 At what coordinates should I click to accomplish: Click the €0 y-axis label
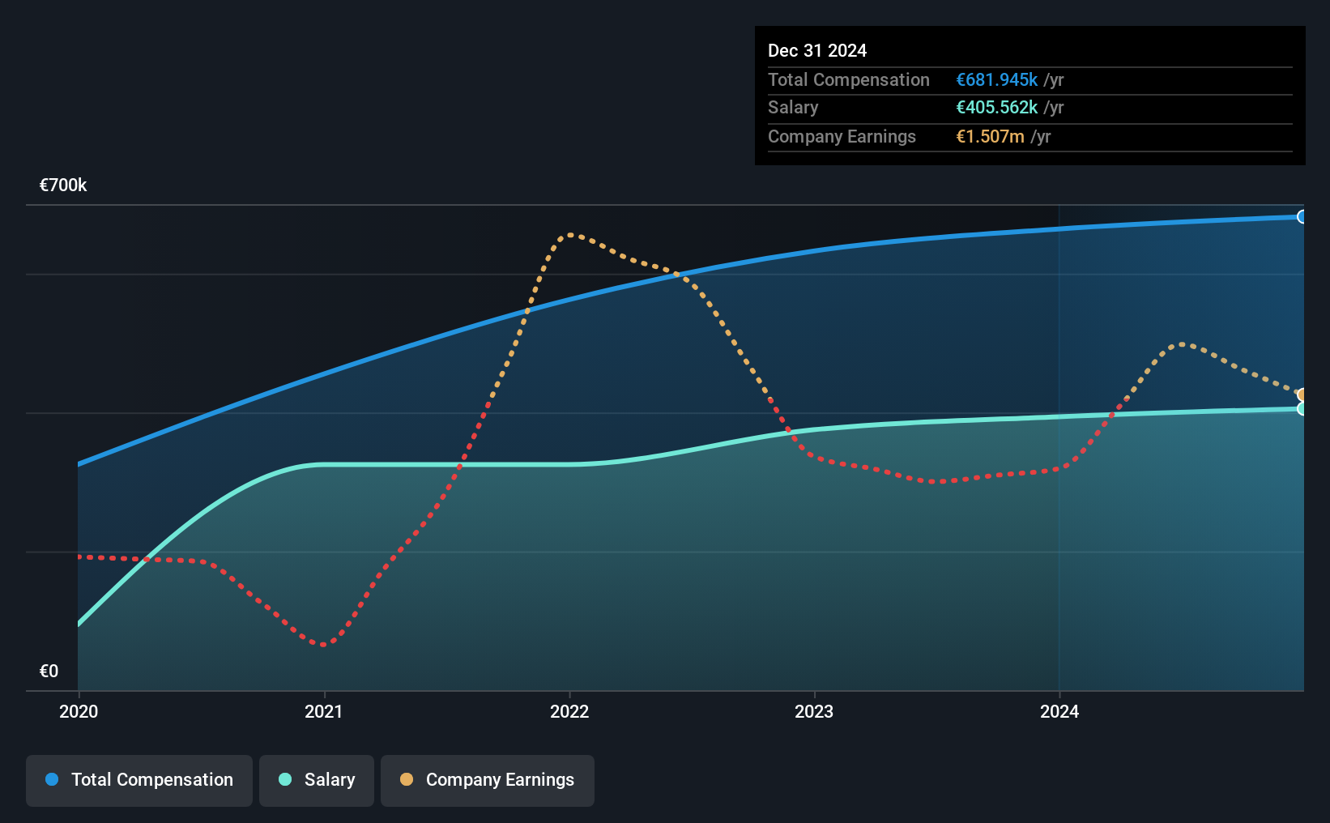[49, 672]
